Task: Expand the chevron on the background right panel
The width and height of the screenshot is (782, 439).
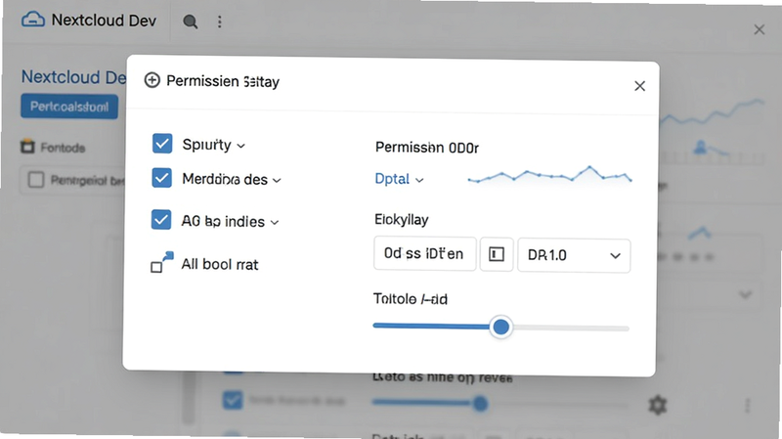Action: point(745,294)
